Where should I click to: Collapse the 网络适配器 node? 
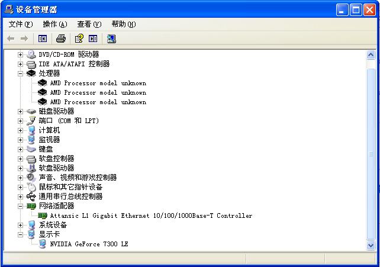coord(20,206)
